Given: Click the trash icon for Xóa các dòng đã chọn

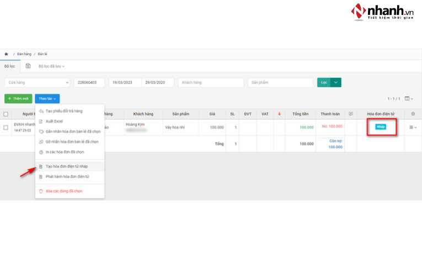Looking at the screenshot, I should coord(41,191).
